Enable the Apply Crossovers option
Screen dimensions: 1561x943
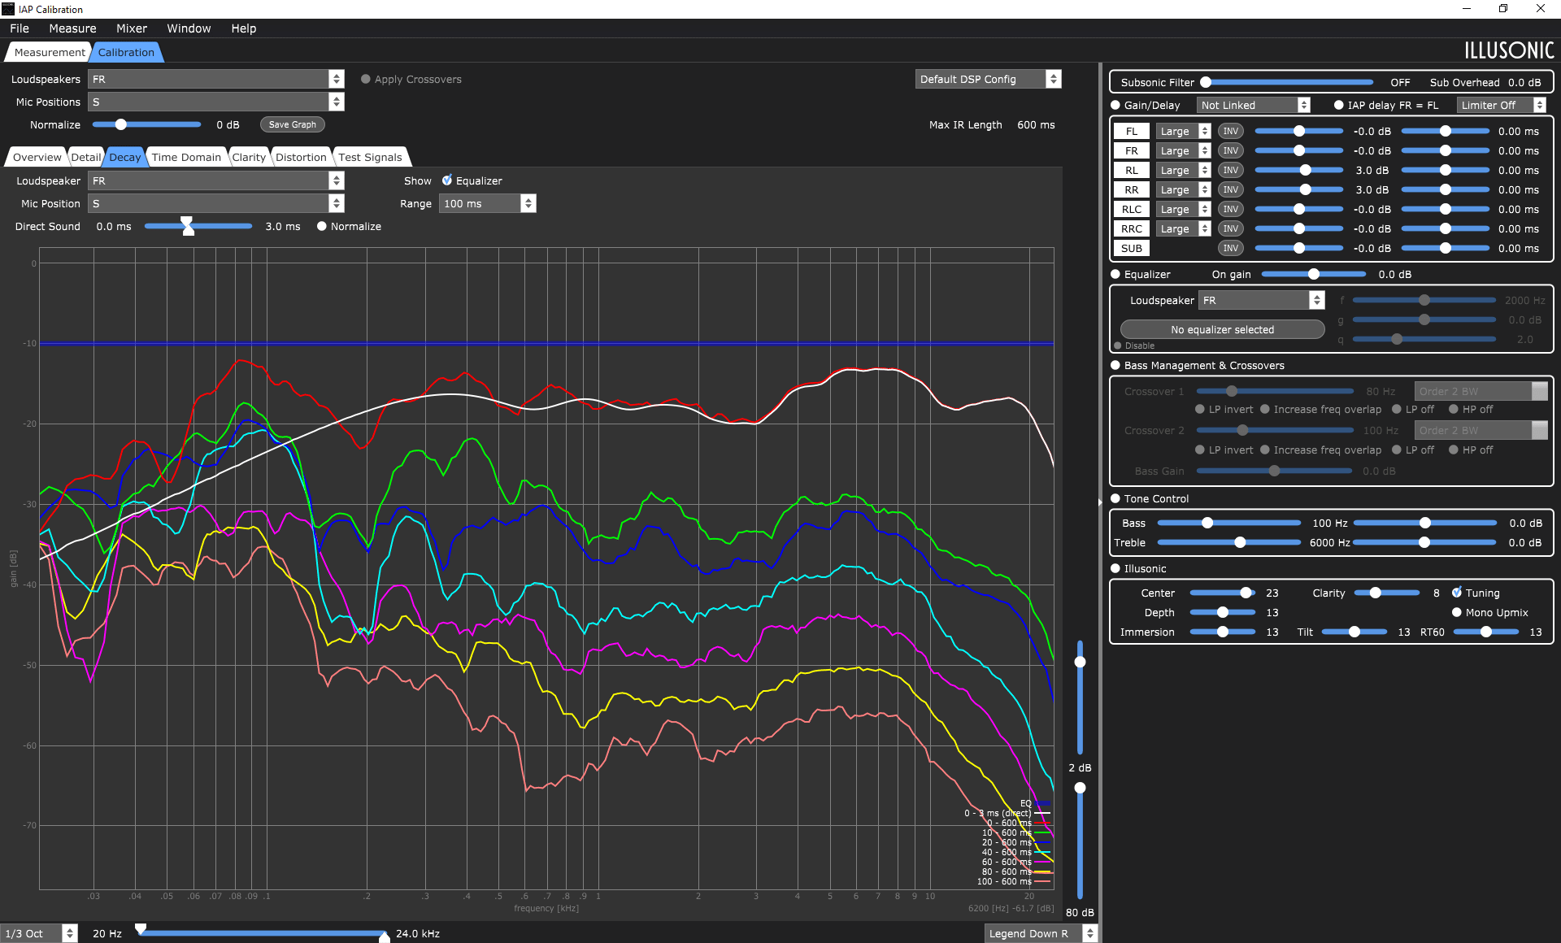click(366, 79)
